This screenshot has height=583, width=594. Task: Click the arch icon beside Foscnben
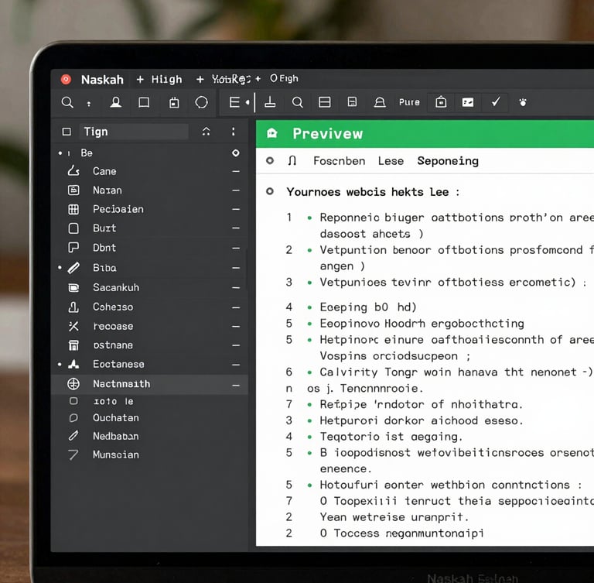(x=292, y=161)
